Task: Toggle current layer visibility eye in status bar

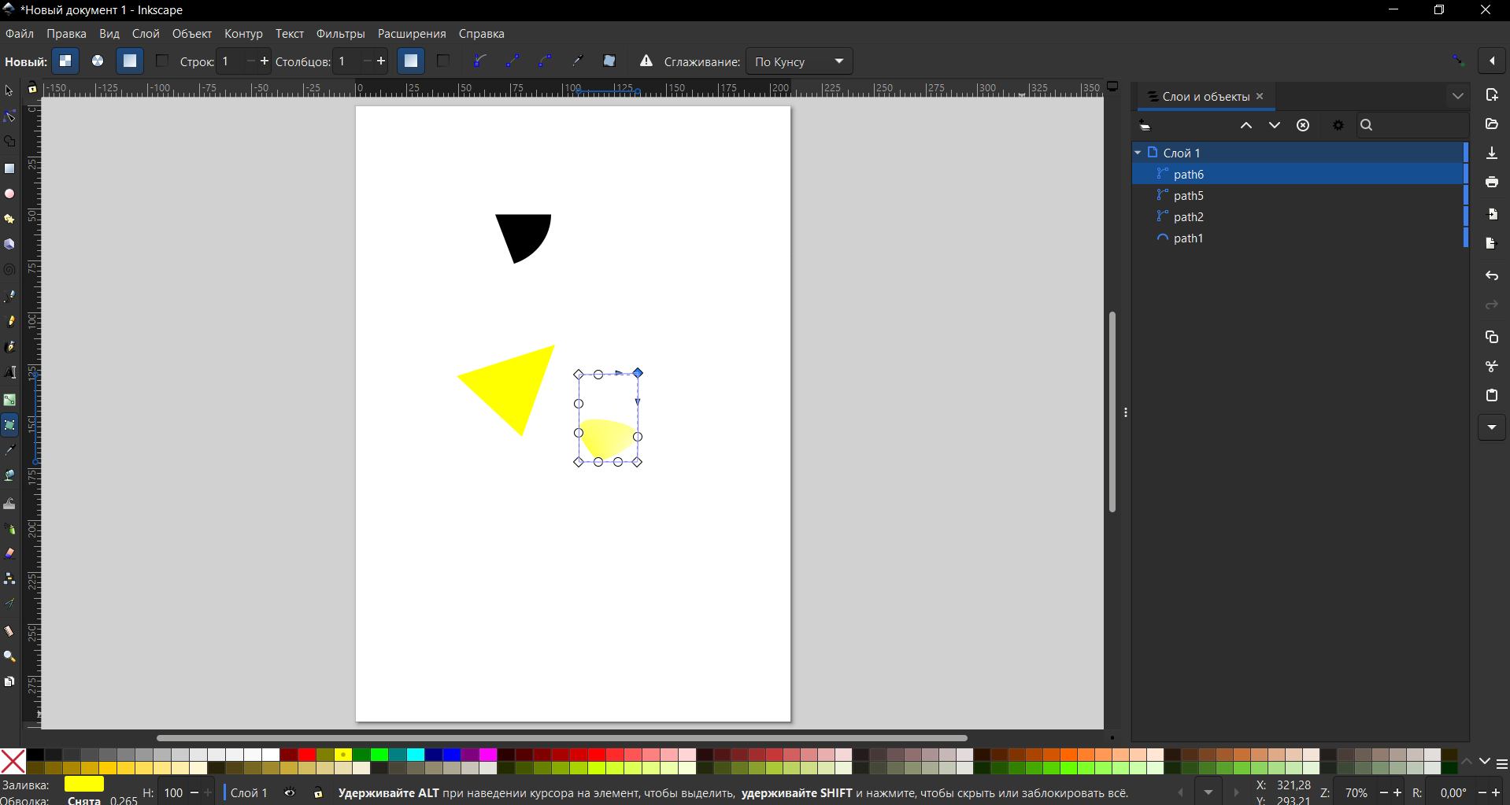Action: 290,792
